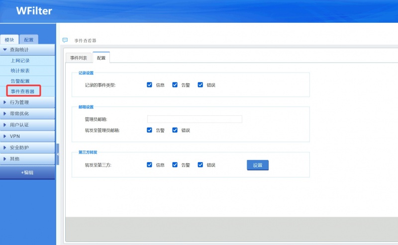398x245 pixels.
Task: Focus the 管理员邮箱 input field
Action: (x=195, y=119)
